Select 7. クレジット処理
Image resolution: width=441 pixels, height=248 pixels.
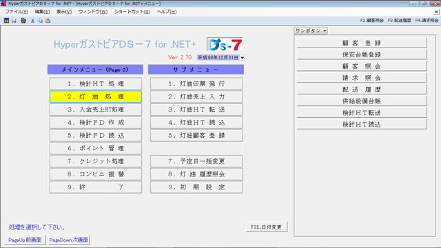(96, 161)
